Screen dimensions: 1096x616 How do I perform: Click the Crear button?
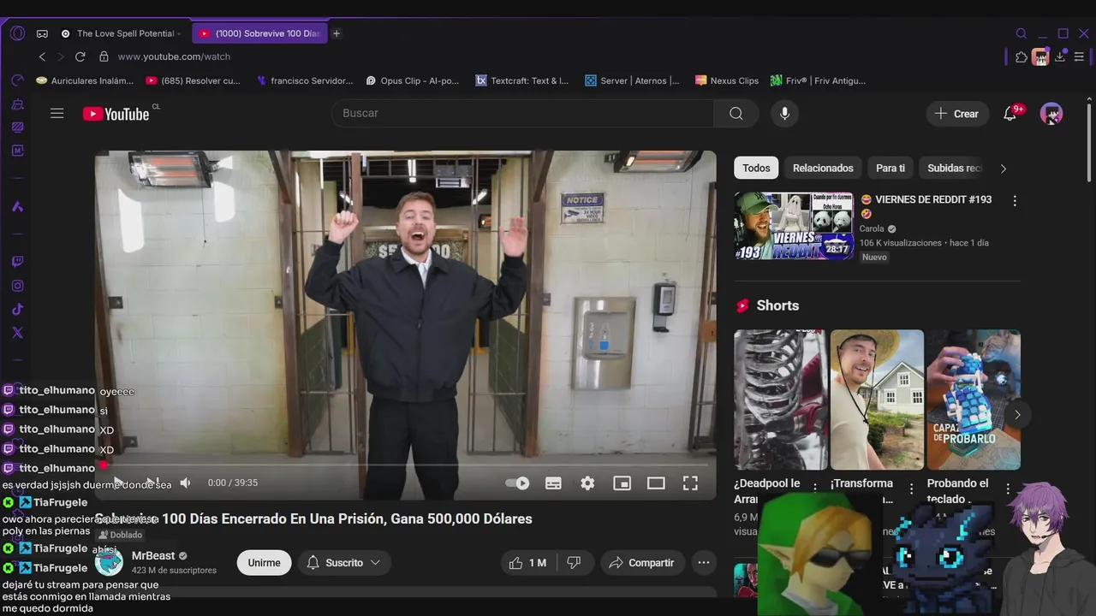[957, 114]
